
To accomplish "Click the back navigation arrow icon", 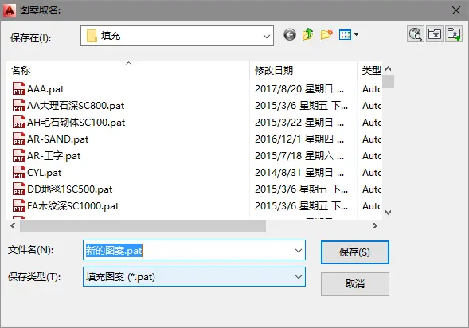I will [290, 35].
